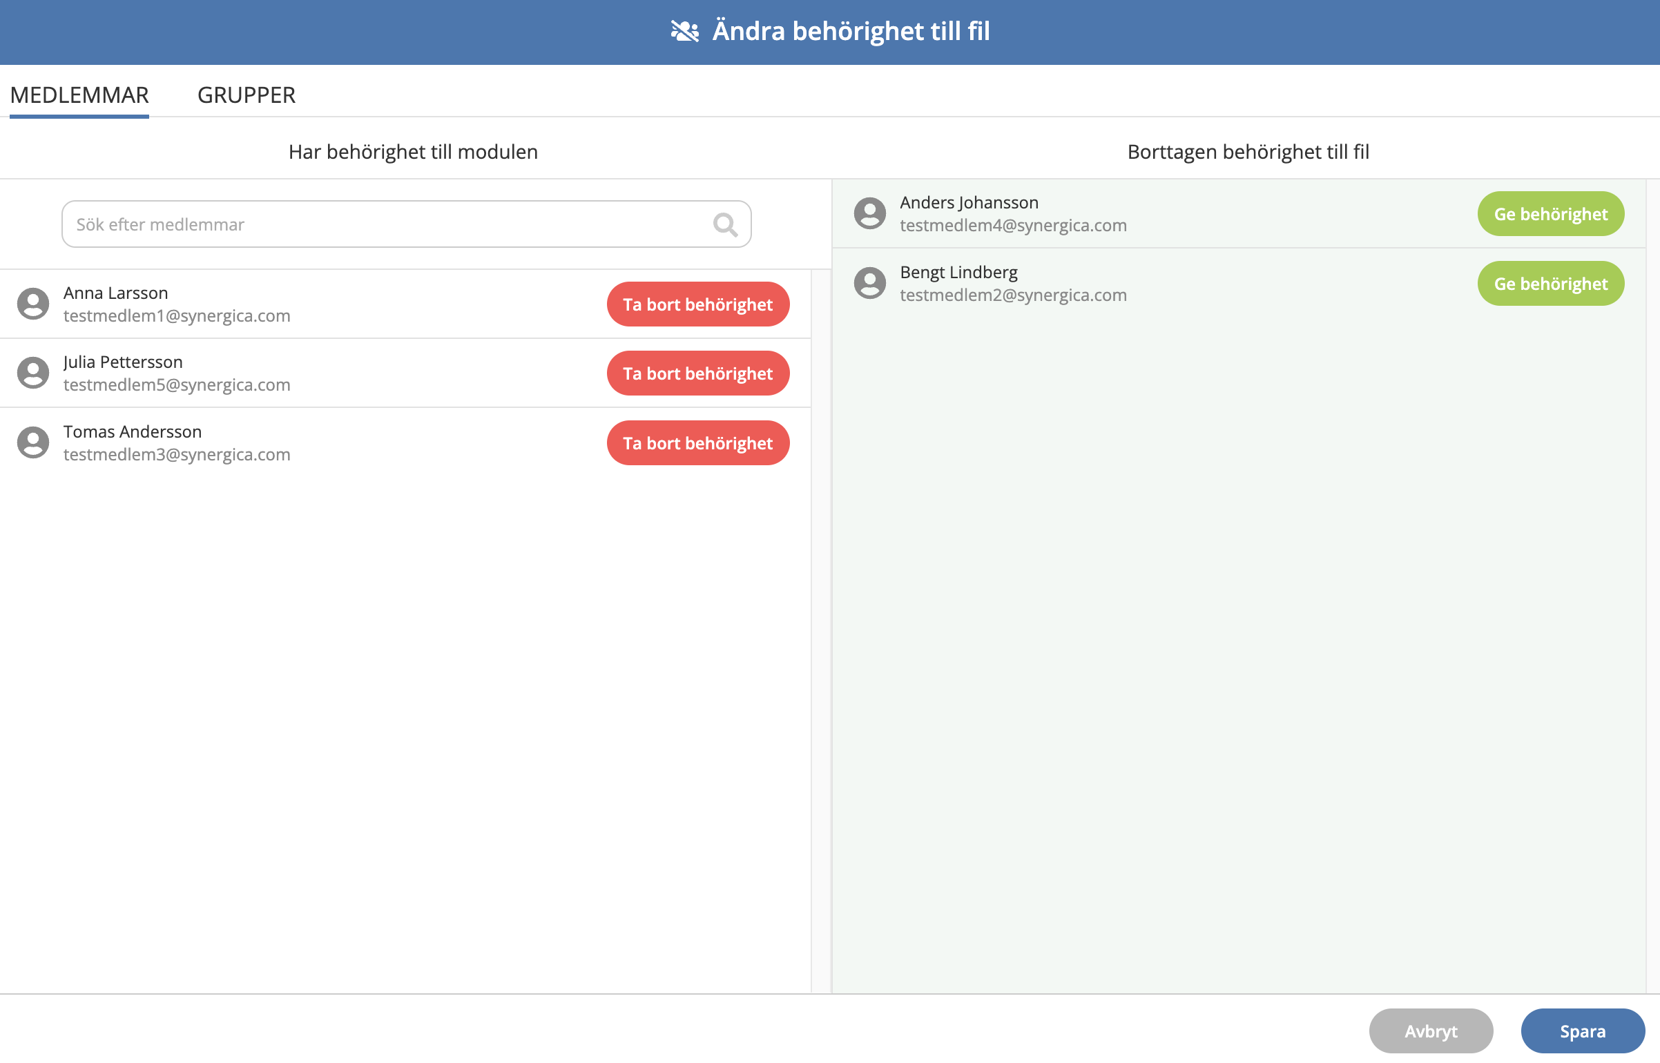Switch to the GRUPPER tab
Screen dimensions: 1660x1063
tap(247, 95)
